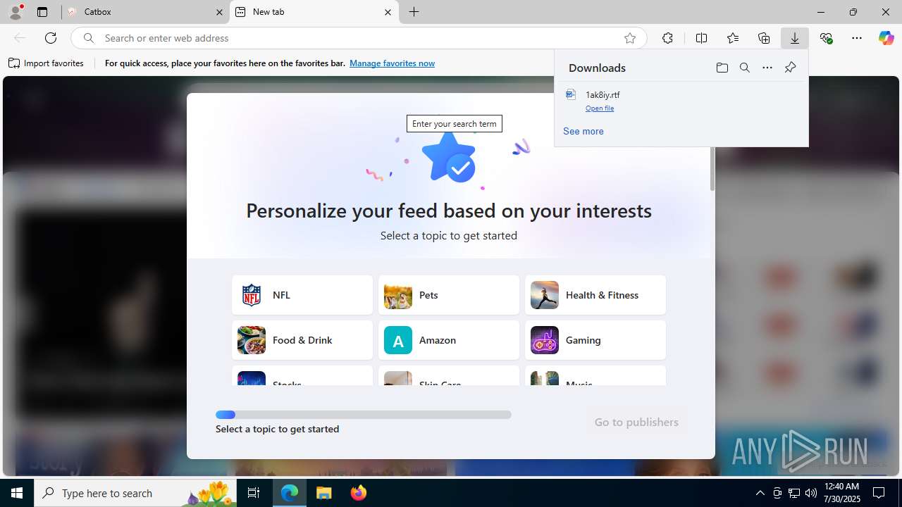Screen dimensions: 902x507
Task: Click See more in Downloads
Action: click(583, 131)
